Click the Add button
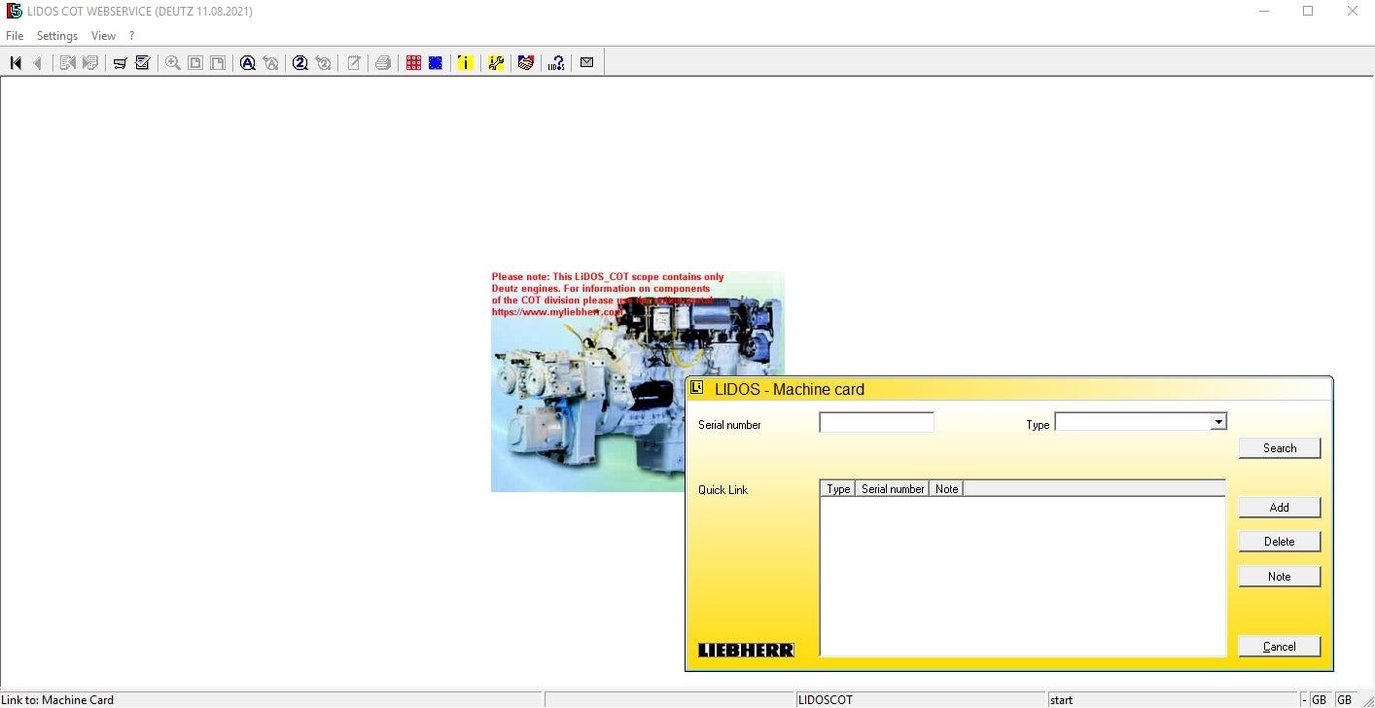 [x=1280, y=508]
